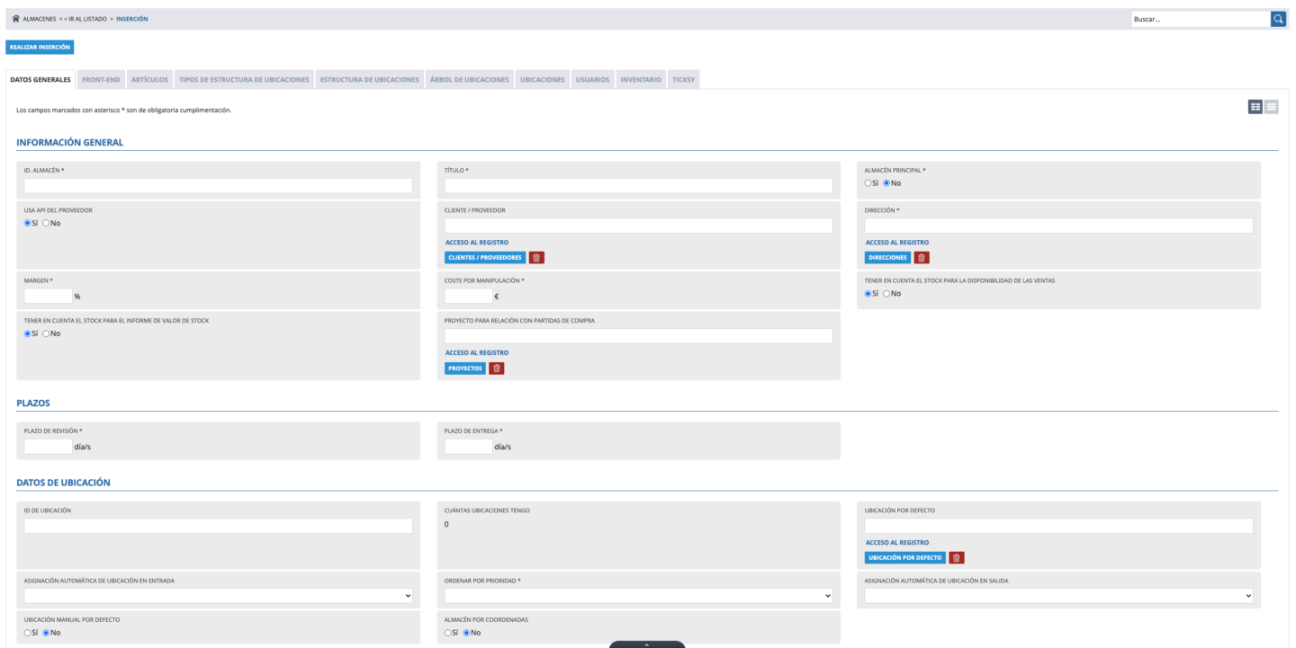This screenshot has width=1296, height=648.
Task: Click the magnifier search icon button
Action: (x=1278, y=19)
